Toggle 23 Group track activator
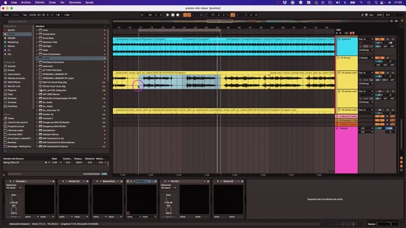Screen dimensions: 406x228 [x=379, y=58]
